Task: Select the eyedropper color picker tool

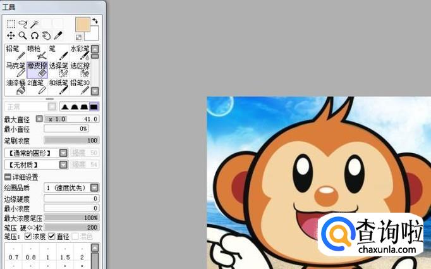Action: 58,35
